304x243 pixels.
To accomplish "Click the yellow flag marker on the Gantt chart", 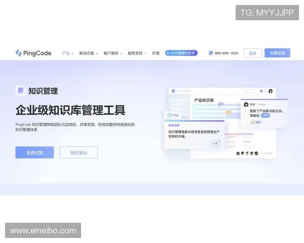I will pos(229,113).
